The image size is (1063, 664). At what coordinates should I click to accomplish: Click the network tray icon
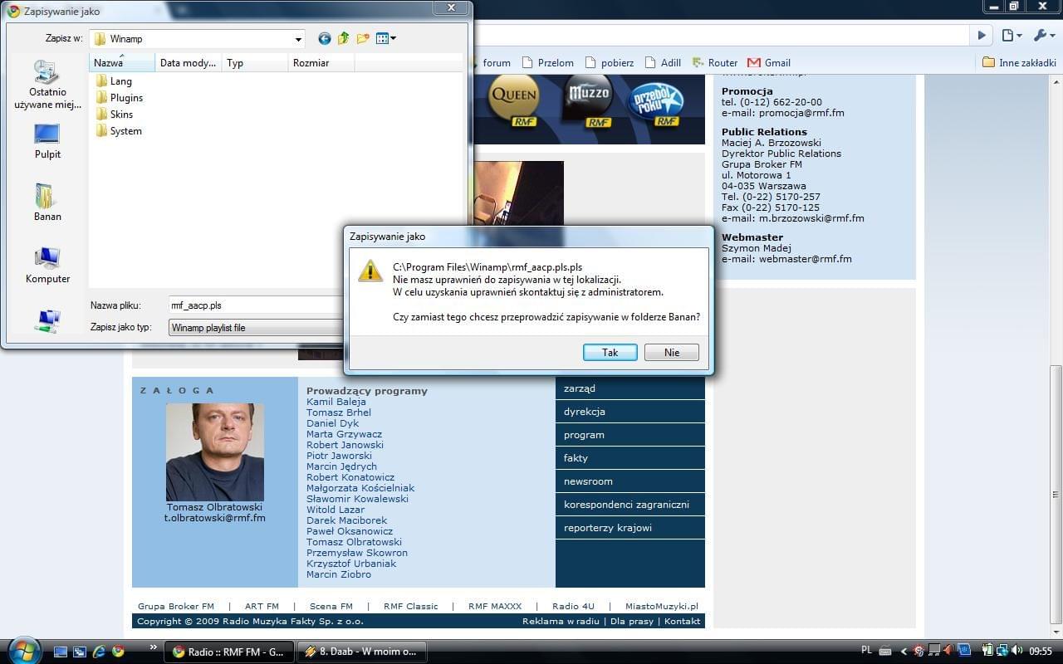1002,651
